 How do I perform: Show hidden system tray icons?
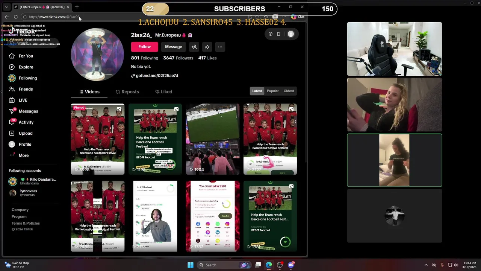point(426,265)
